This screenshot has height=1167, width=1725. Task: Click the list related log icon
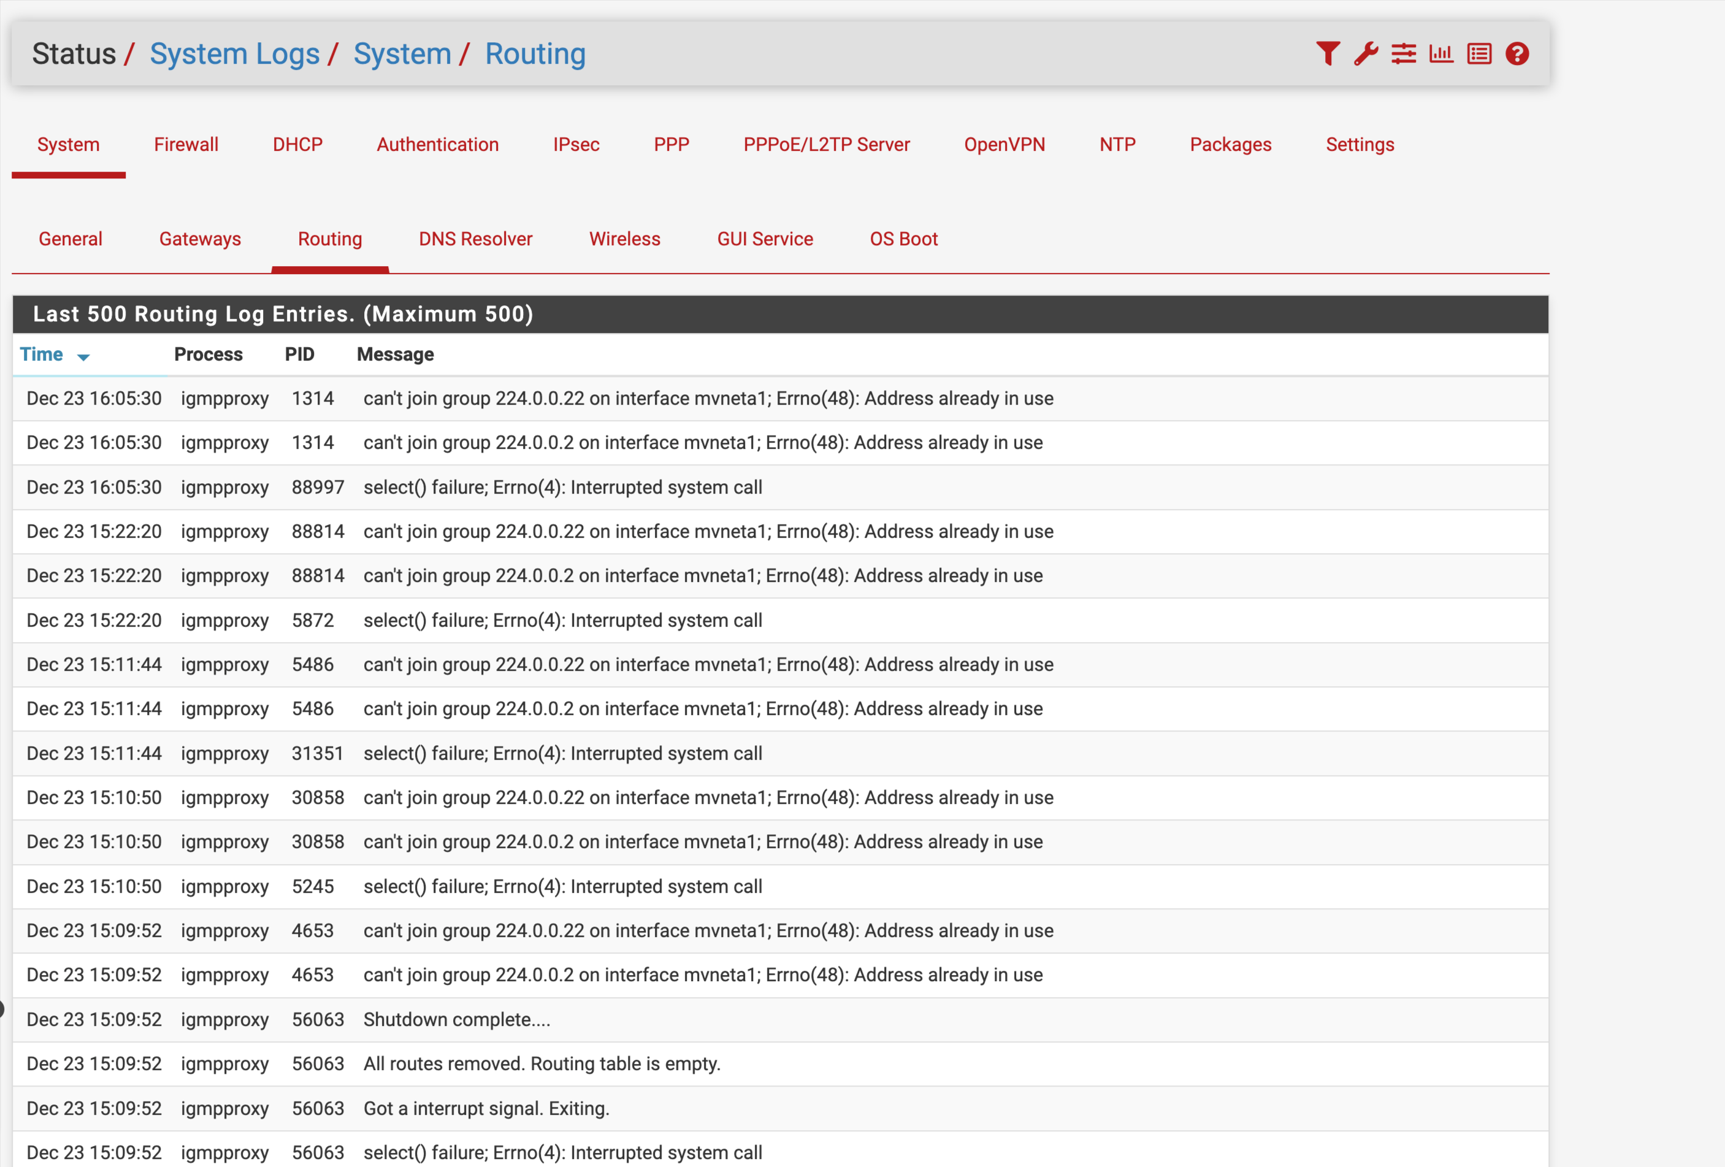[x=1478, y=54]
